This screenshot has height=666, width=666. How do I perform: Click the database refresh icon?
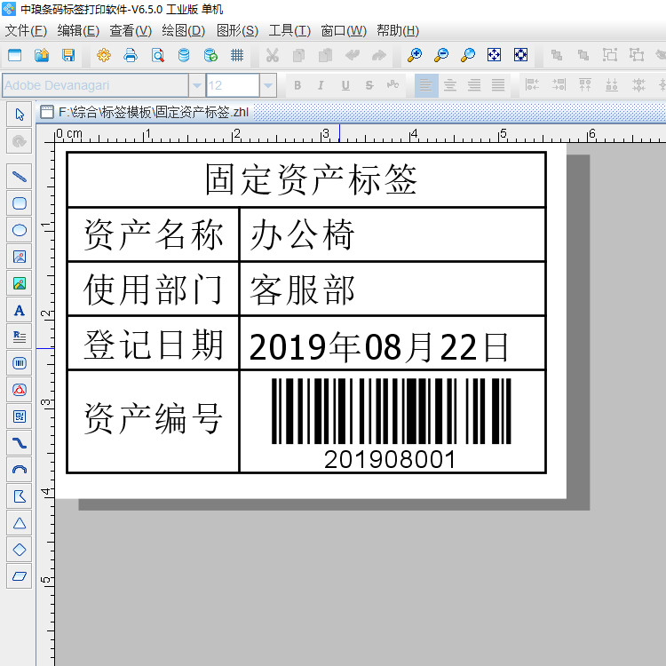pos(210,55)
